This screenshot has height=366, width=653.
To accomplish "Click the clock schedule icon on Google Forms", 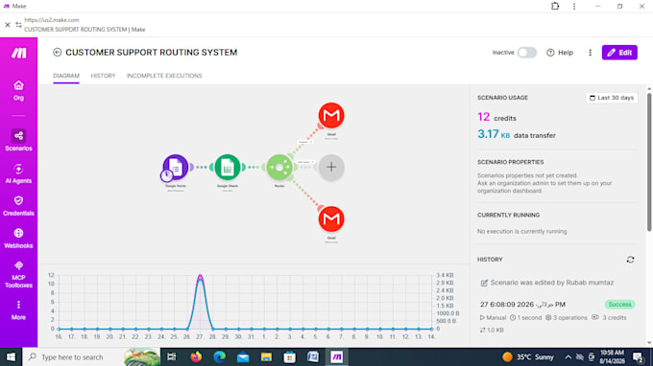I will (x=166, y=175).
